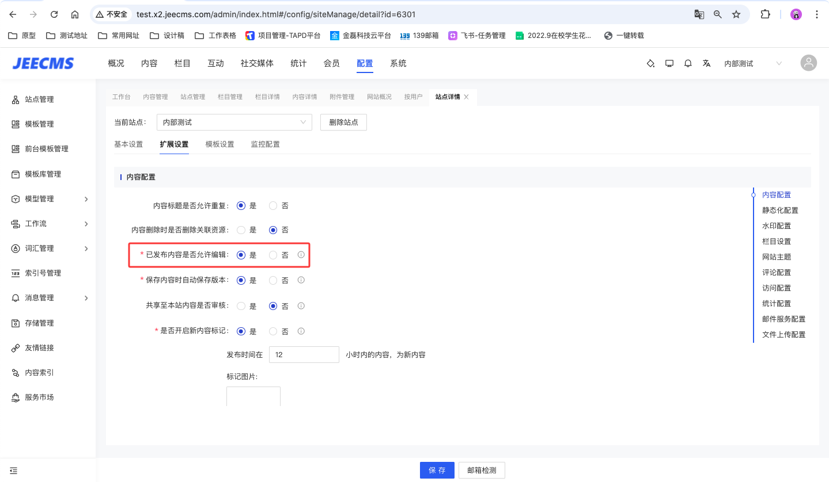This screenshot has height=482, width=829.
Task: Open the 当前站点 dropdown
Action: 234,123
